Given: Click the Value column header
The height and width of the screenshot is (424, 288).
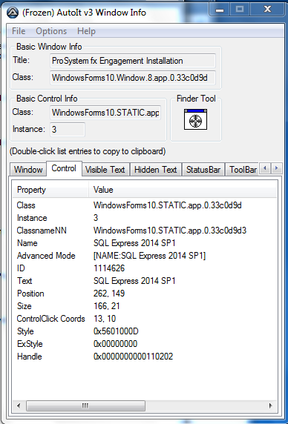Looking at the screenshot, I should [183, 190].
